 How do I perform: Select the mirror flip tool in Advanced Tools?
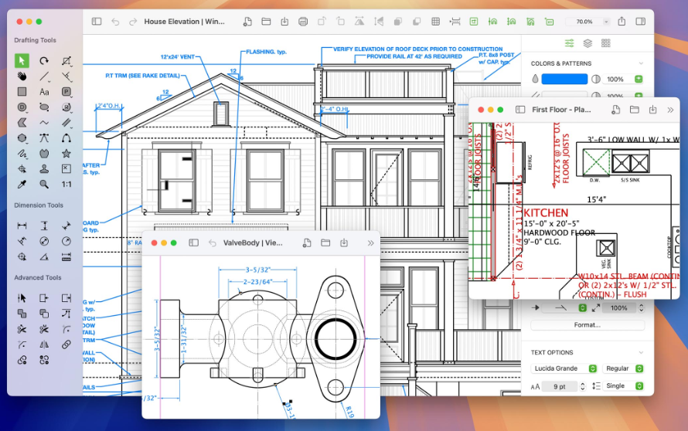click(44, 344)
